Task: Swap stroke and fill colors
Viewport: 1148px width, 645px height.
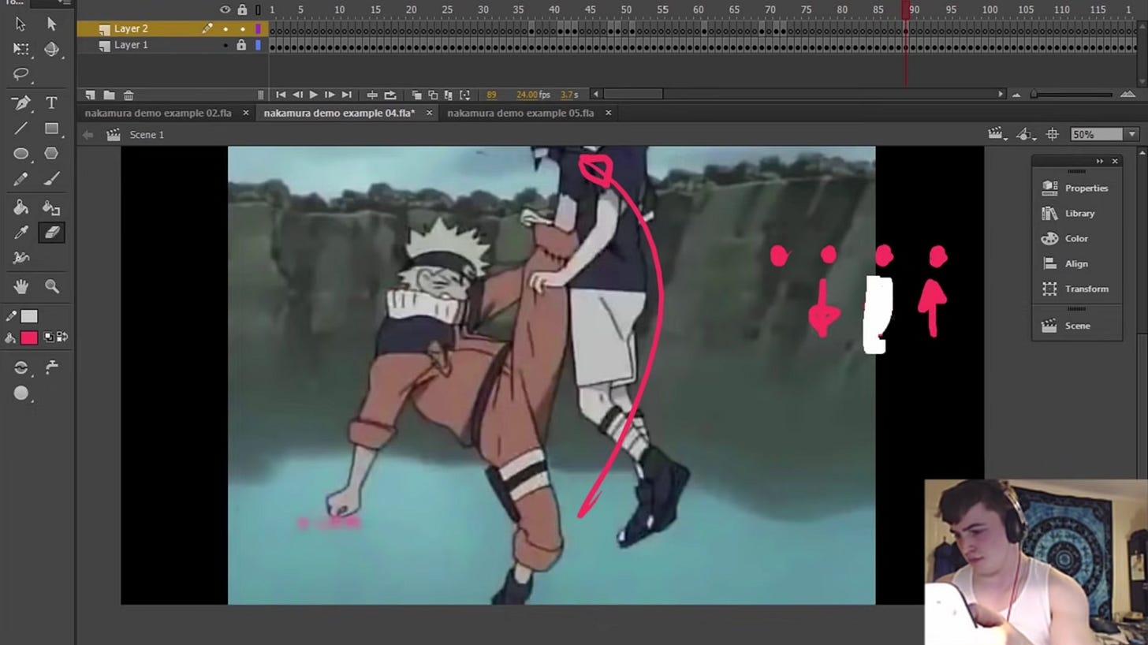Action: [62, 337]
